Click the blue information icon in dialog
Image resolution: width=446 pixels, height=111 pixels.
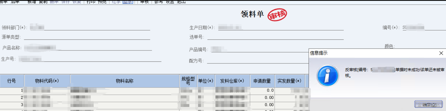[x=328, y=76]
